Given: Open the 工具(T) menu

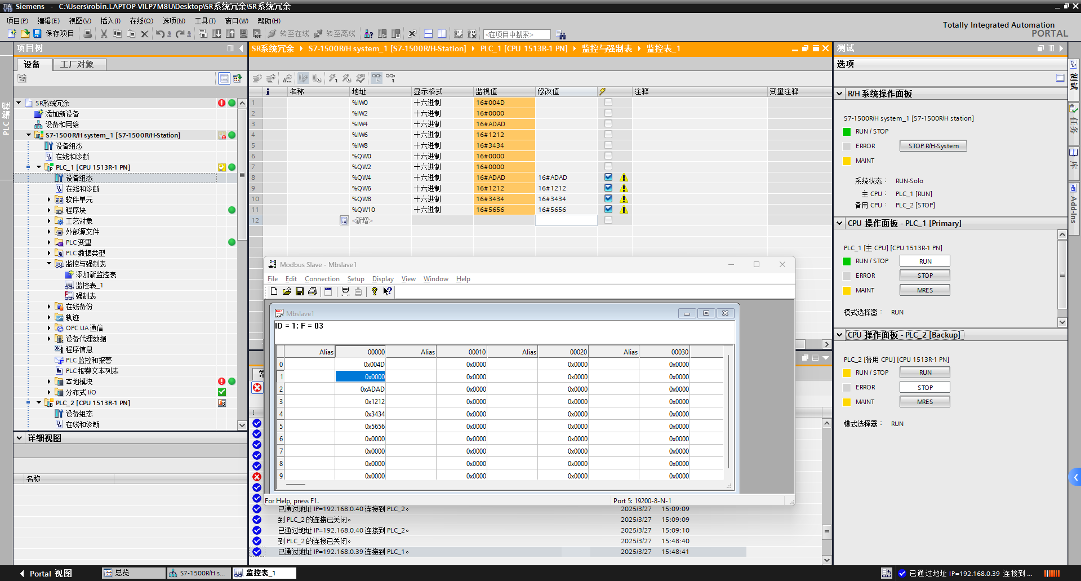Looking at the screenshot, I should (205, 21).
